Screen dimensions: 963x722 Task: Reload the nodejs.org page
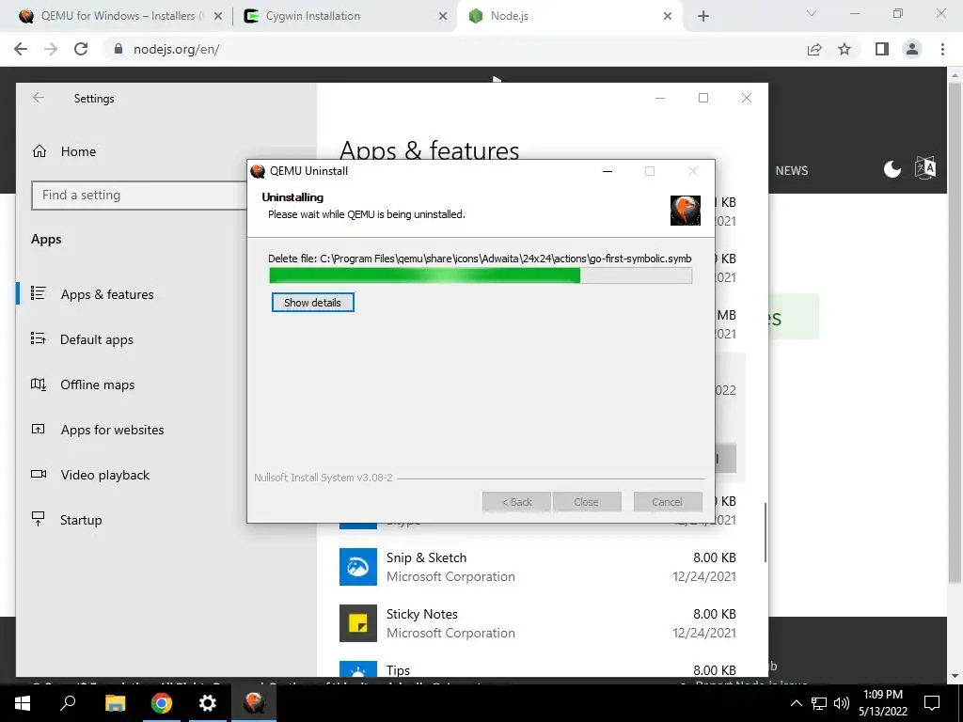pos(81,49)
